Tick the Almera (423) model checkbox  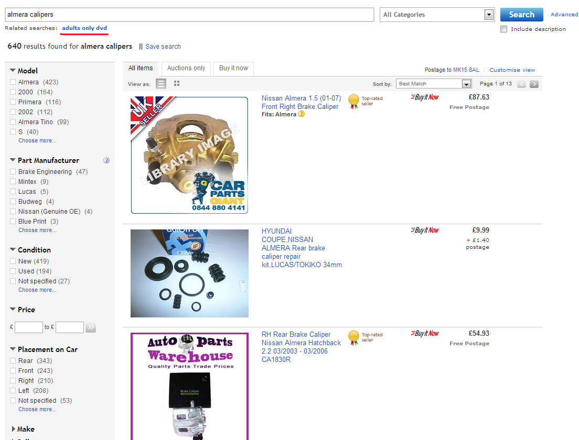pyautogui.click(x=13, y=82)
